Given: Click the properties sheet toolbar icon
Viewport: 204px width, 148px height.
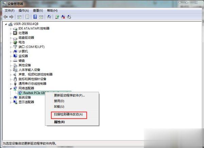Looking at the screenshot, I should point(27,17).
